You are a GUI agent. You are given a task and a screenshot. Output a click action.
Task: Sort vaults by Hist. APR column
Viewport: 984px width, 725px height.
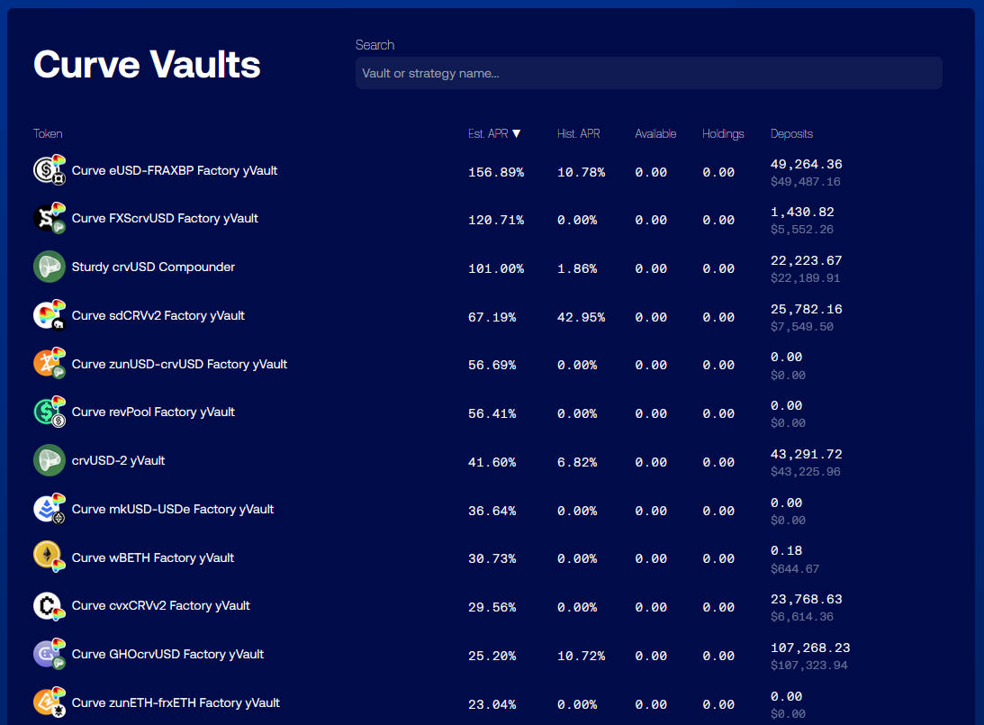pyautogui.click(x=578, y=134)
